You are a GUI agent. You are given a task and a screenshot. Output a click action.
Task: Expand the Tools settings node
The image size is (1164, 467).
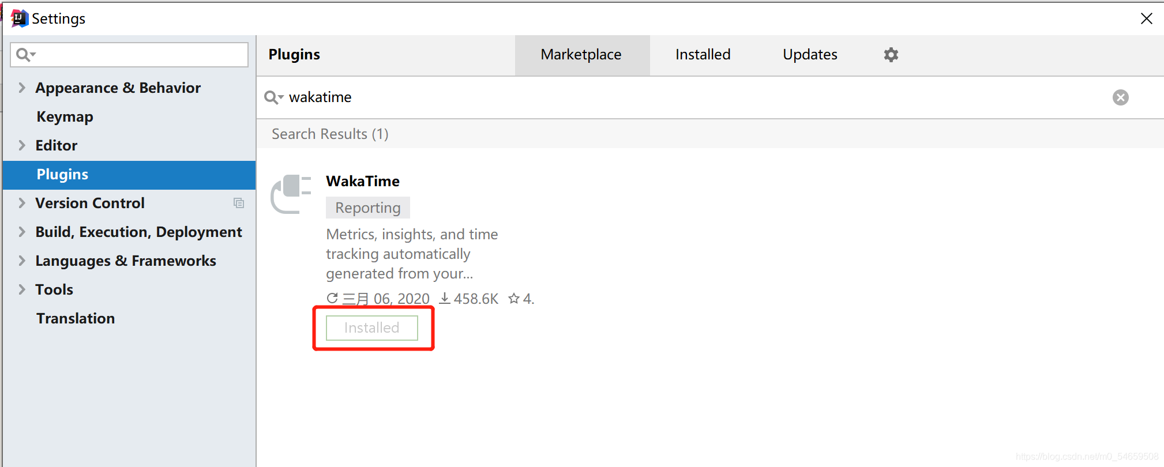pyautogui.click(x=22, y=289)
